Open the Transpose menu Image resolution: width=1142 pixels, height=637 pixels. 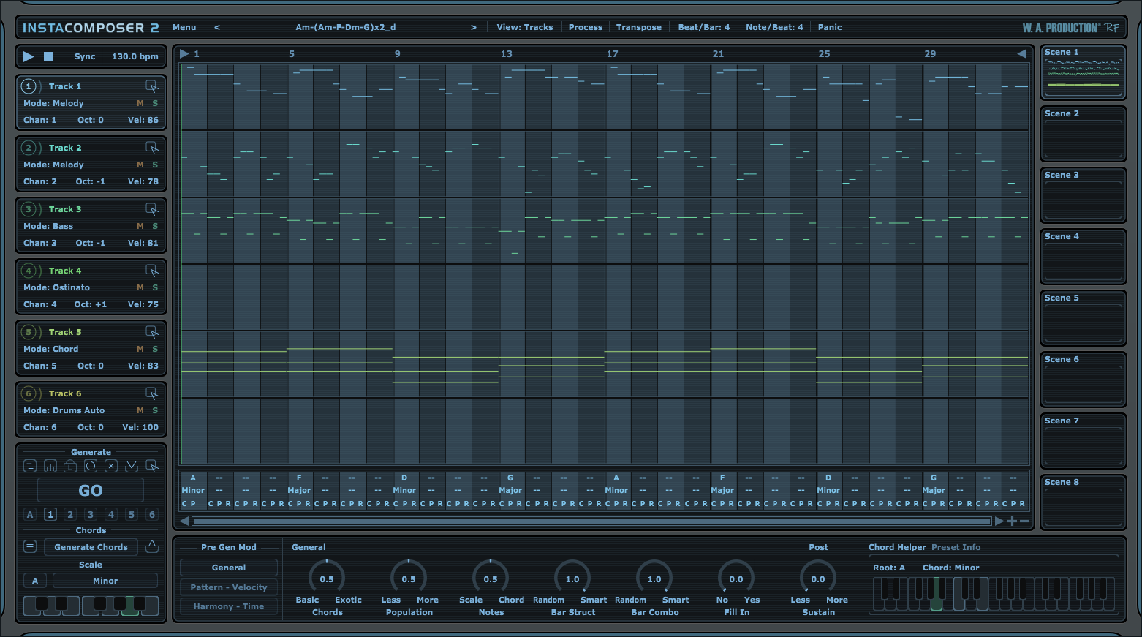pos(639,27)
